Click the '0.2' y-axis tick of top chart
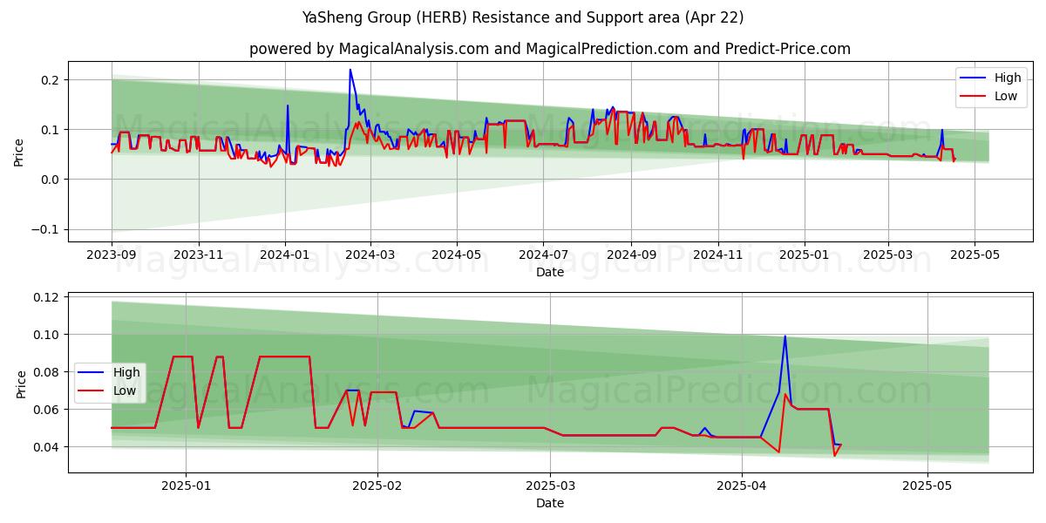 (x=51, y=80)
